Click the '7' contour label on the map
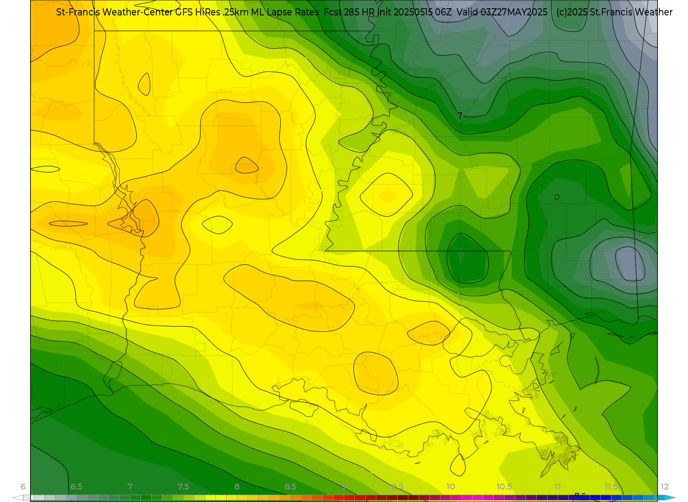This screenshot has height=502, width=688. coord(460,115)
